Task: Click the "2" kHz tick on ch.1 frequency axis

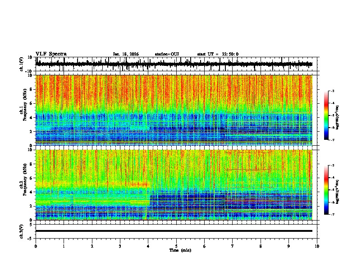Action: pyautogui.click(x=31, y=131)
